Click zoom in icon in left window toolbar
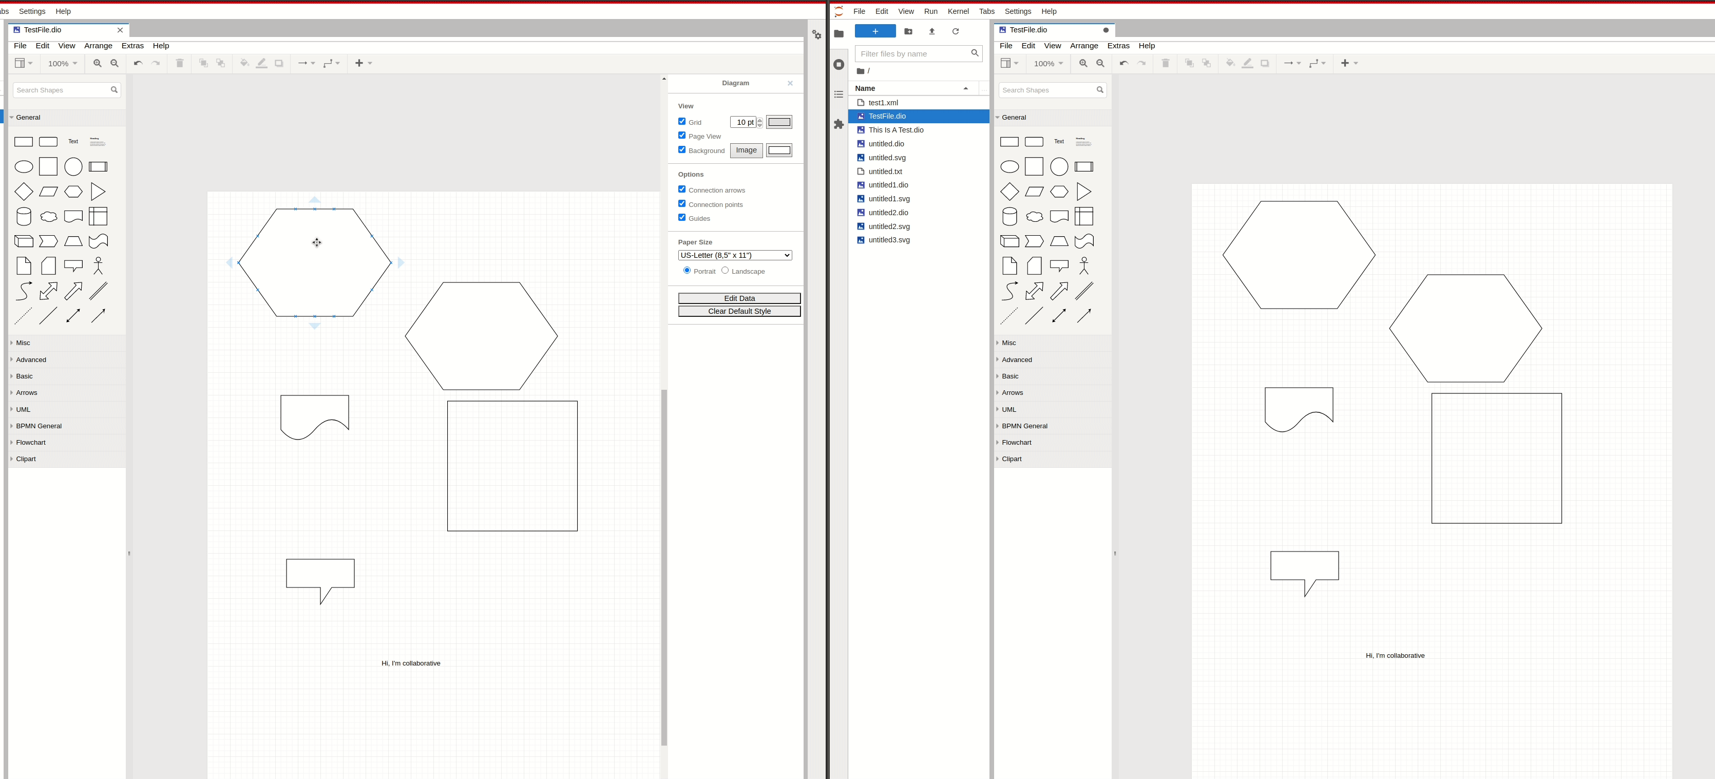Screen dimensions: 1715x779 coord(97,63)
